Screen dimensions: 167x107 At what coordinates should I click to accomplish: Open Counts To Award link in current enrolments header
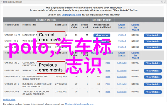[x=135, y=27]
